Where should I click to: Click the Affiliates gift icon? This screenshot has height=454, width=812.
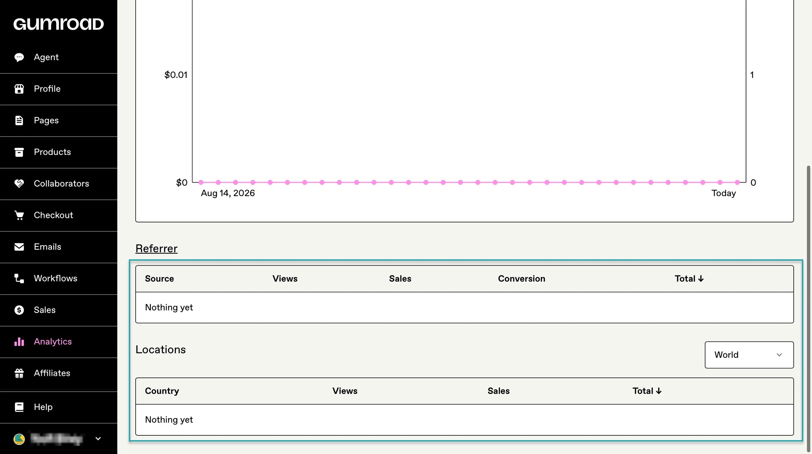19,373
